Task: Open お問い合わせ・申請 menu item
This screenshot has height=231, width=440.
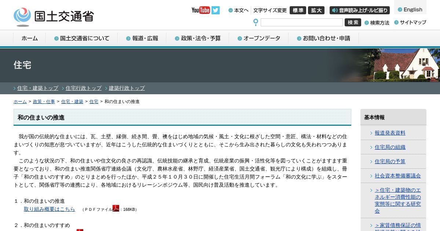Action: point(324,38)
